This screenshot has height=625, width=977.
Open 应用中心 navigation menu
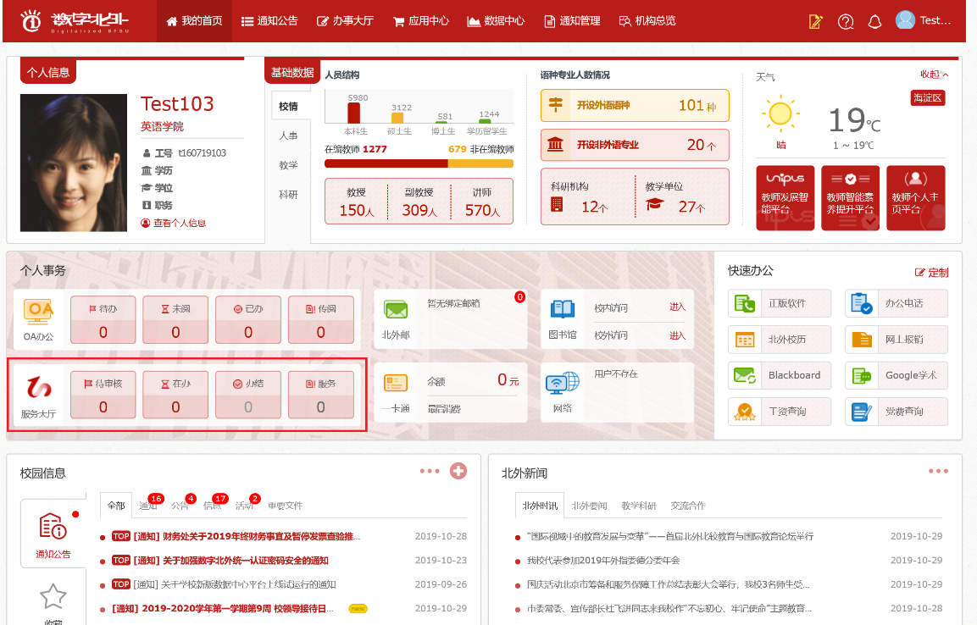[x=420, y=21]
